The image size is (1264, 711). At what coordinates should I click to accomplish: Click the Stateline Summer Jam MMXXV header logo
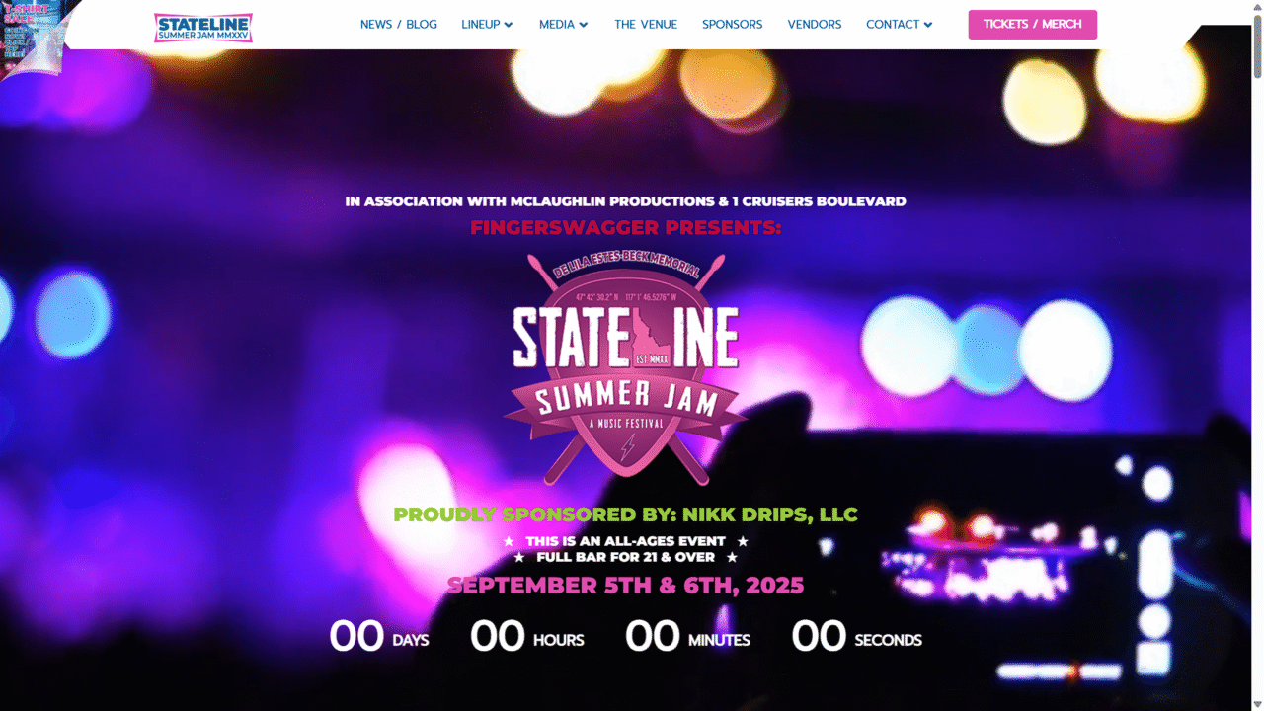(203, 28)
